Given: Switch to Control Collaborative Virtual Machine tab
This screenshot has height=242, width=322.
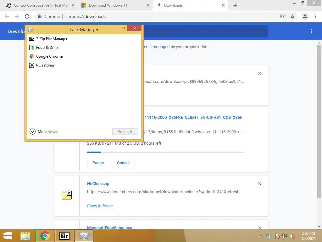Looking at the screenshot, I should pyautogui.click(x=40, y=5).
